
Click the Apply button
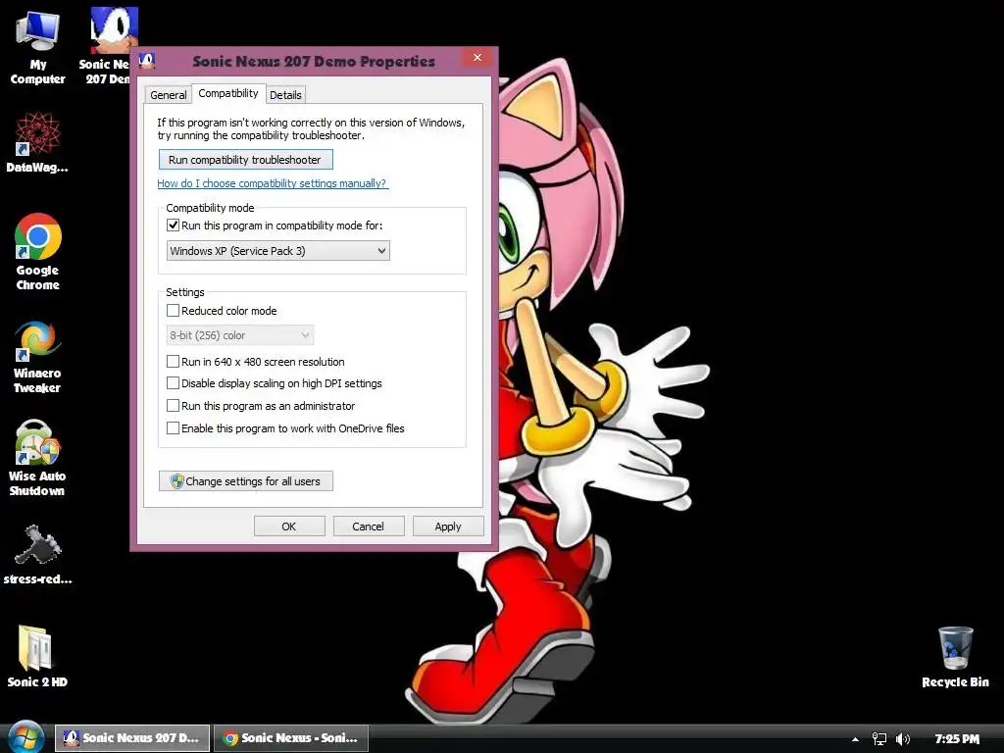click(447, 527)
